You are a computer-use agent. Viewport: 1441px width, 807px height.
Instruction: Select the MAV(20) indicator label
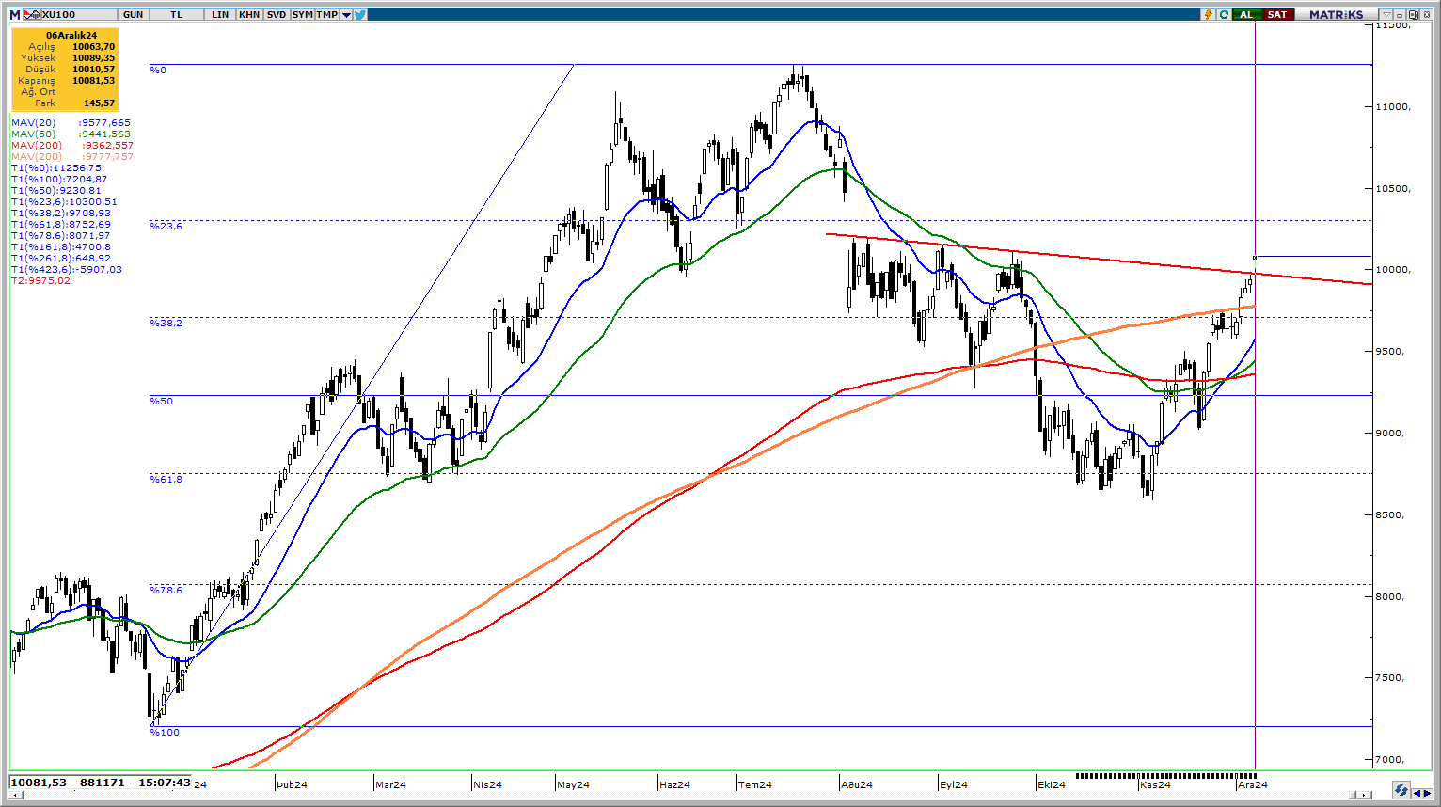[x=71, y=123]
